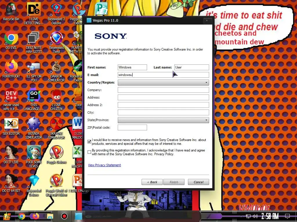Select Peggle World of Warcraft Edition icon

[x=56, y=185]
